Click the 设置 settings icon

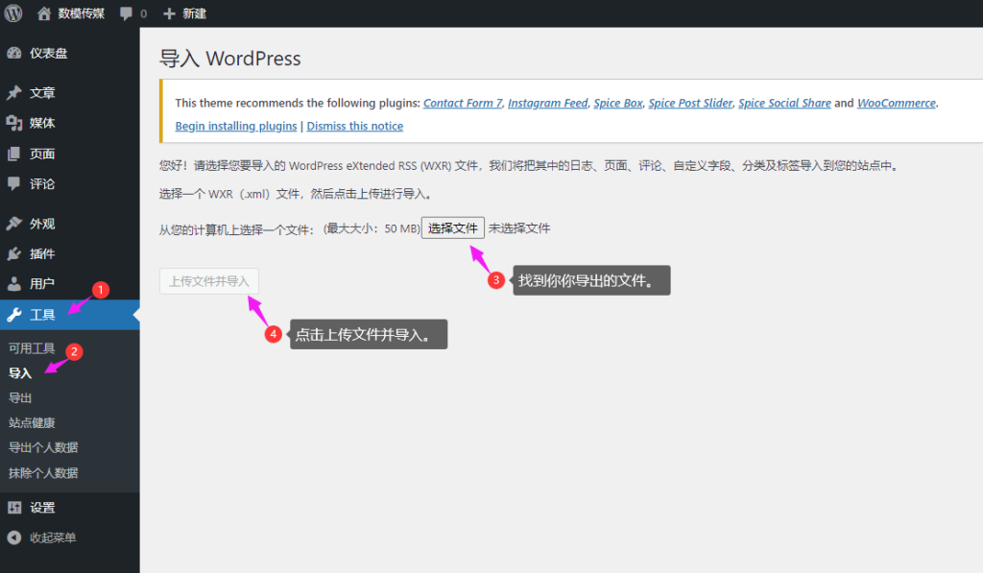coord(13,508)
